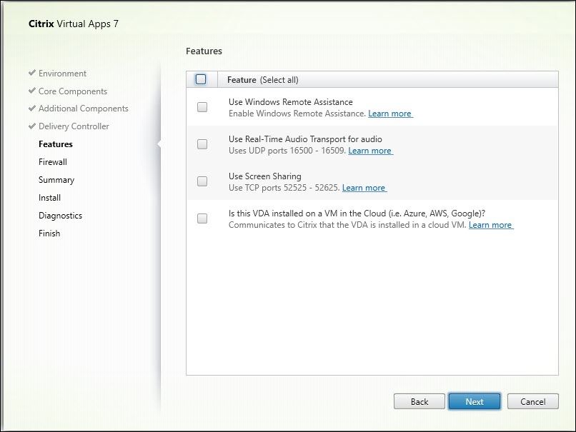Cancel the Citrix installation
Screen dimensions: 576x432
pyautogui.click(x=532, y=401)
